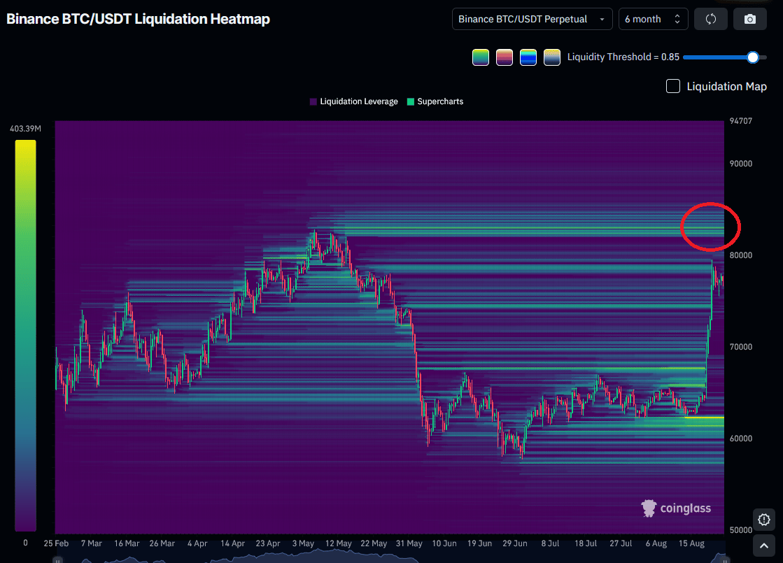
Task: Click the 31 May date axis label
Action: [409, 543]
